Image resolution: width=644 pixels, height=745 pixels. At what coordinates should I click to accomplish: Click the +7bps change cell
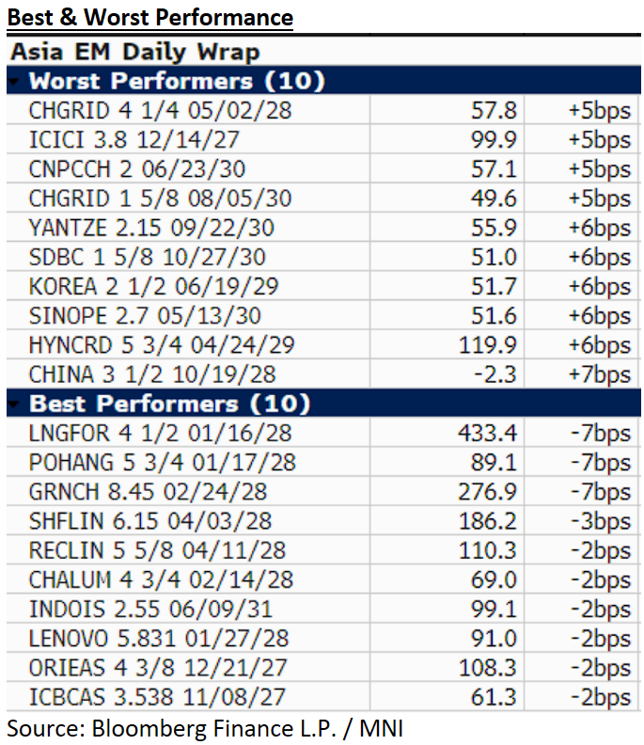599,374
